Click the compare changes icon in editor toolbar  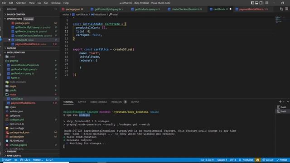click(281, 9)
